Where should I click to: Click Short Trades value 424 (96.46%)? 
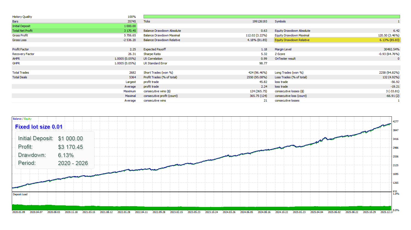[x=258, y=73]
